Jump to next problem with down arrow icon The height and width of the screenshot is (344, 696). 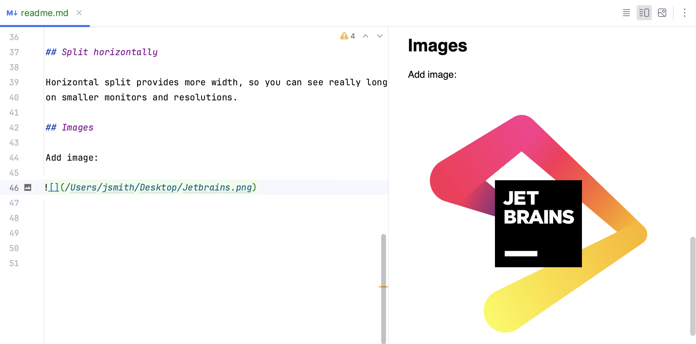380,36
